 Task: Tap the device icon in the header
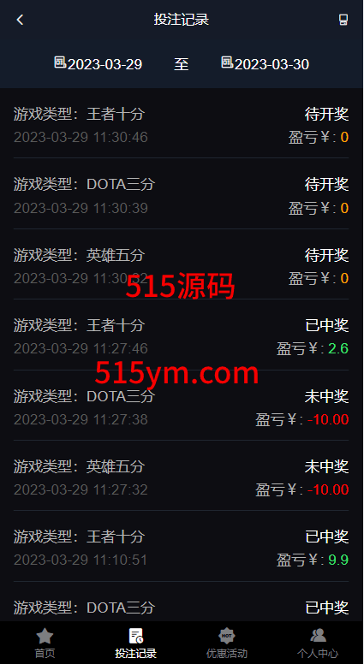pyautogui.click(x=343, y=20)
